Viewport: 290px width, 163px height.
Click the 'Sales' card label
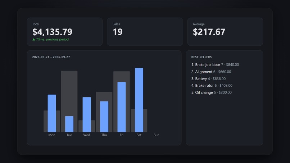(116, 24)
